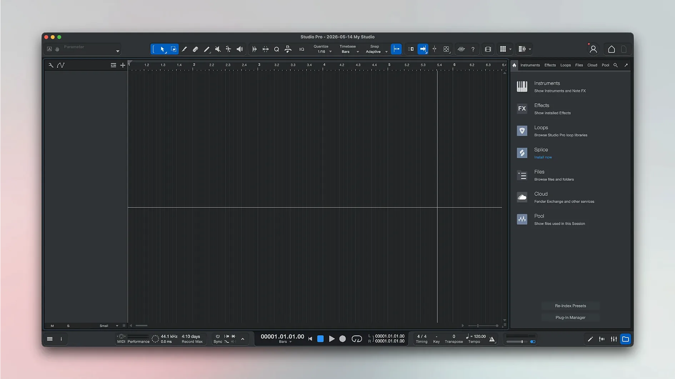675x379 pixels.
Task: Toggle global Solo S button
Action: [68, 326]
